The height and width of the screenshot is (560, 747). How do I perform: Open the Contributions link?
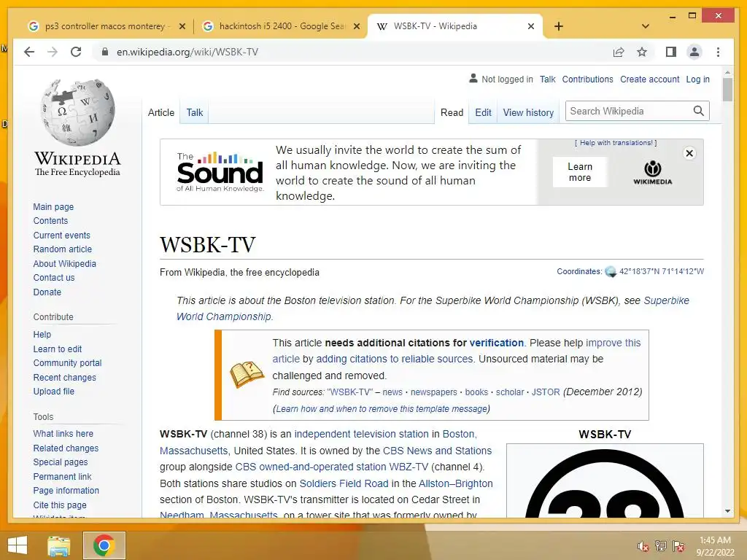pyautogui.click(x=587, y=79)
